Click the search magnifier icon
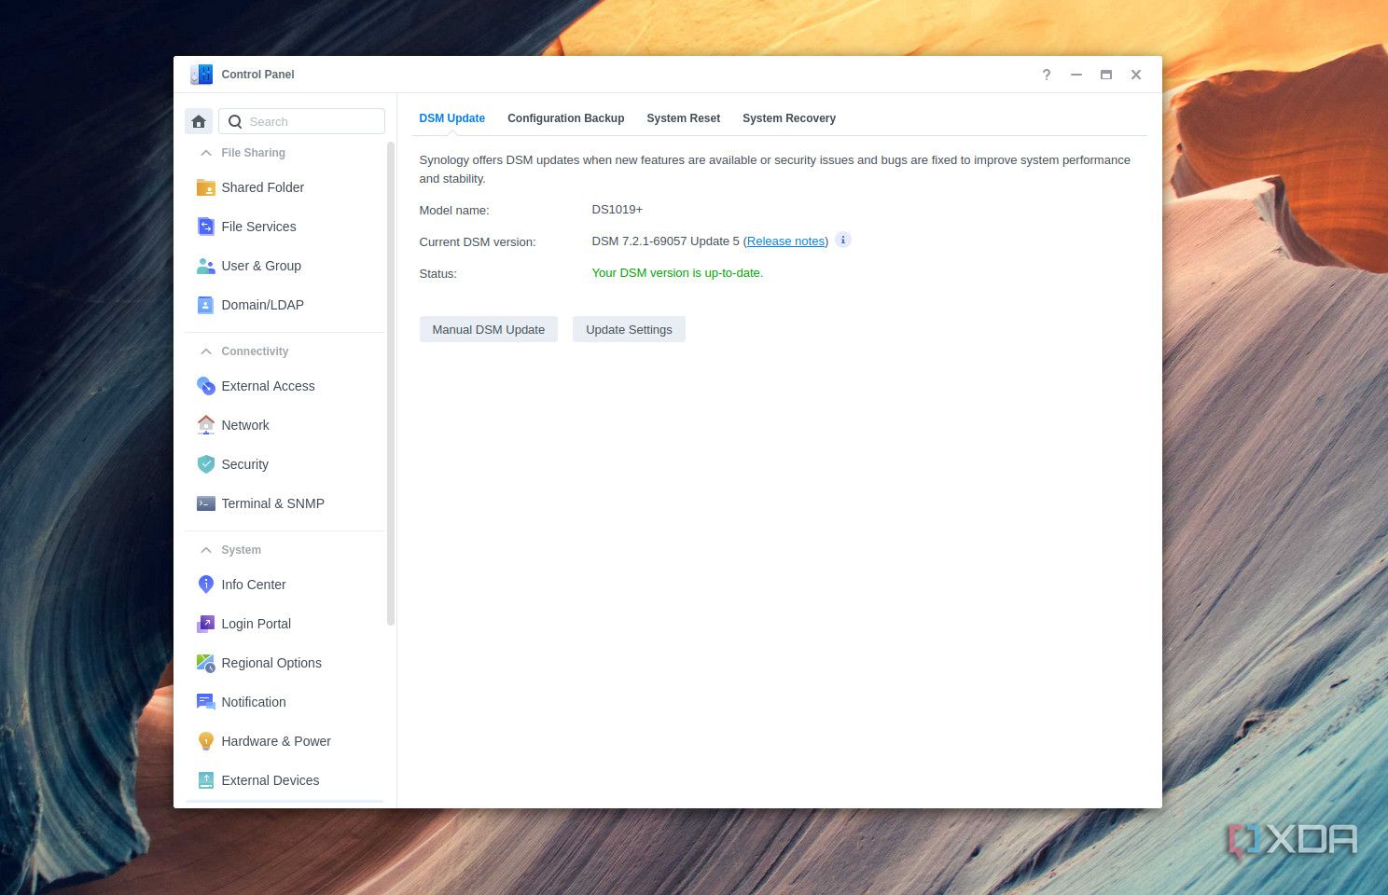The width and height of the screenshot is (1388, 895). (235, 121)
